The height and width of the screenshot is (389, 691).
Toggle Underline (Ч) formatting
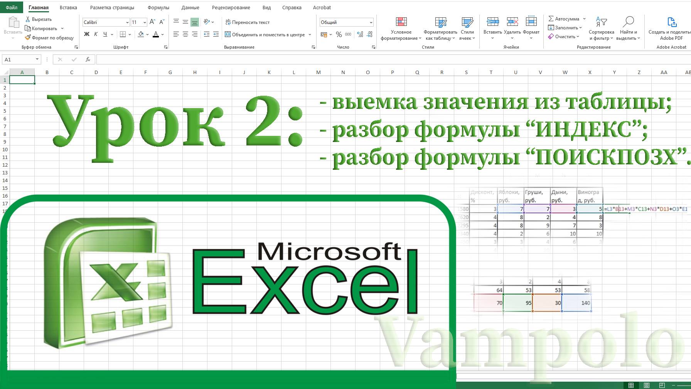click(x=105, y=34)
